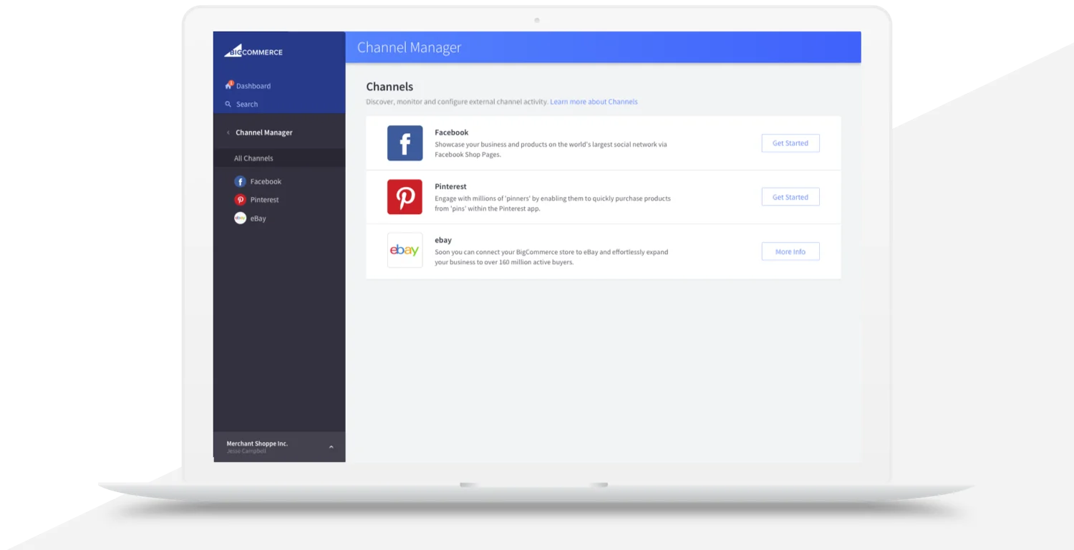The image size is (1074, 550).
Task: Select Pinterest sidebar icon
Action: (241, 200)
